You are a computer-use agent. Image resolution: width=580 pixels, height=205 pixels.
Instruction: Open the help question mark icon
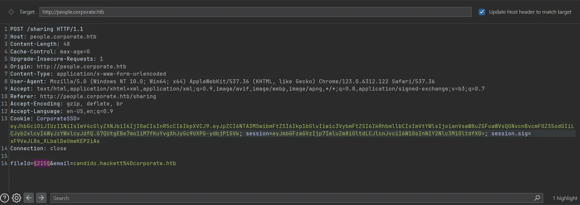click(5, 198)
